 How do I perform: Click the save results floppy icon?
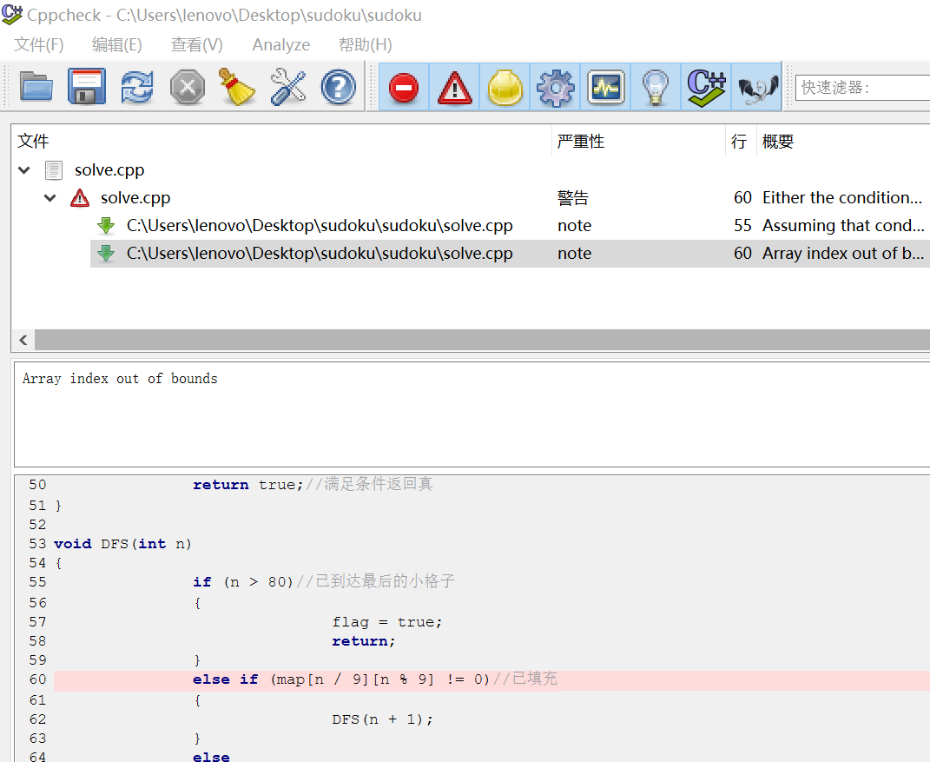point(87,87)
